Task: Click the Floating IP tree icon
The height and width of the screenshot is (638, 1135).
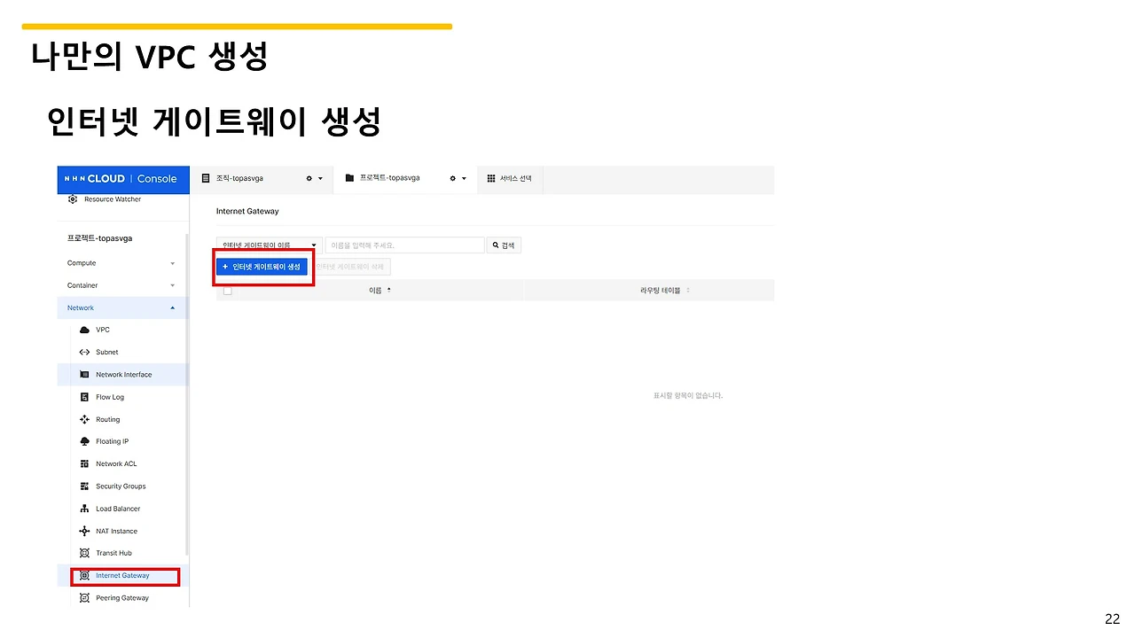Action: click(85, 441)
